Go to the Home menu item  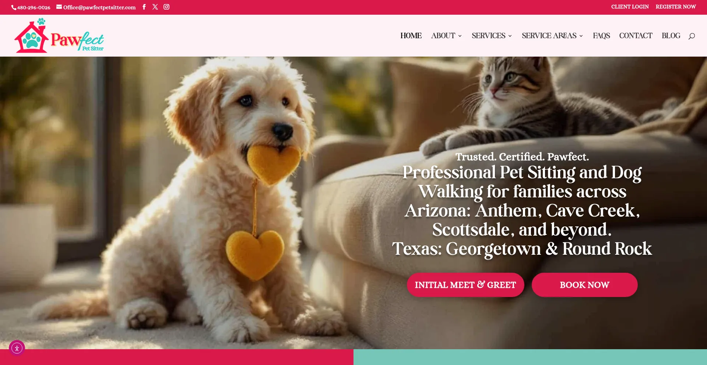(x=411, y=36)
